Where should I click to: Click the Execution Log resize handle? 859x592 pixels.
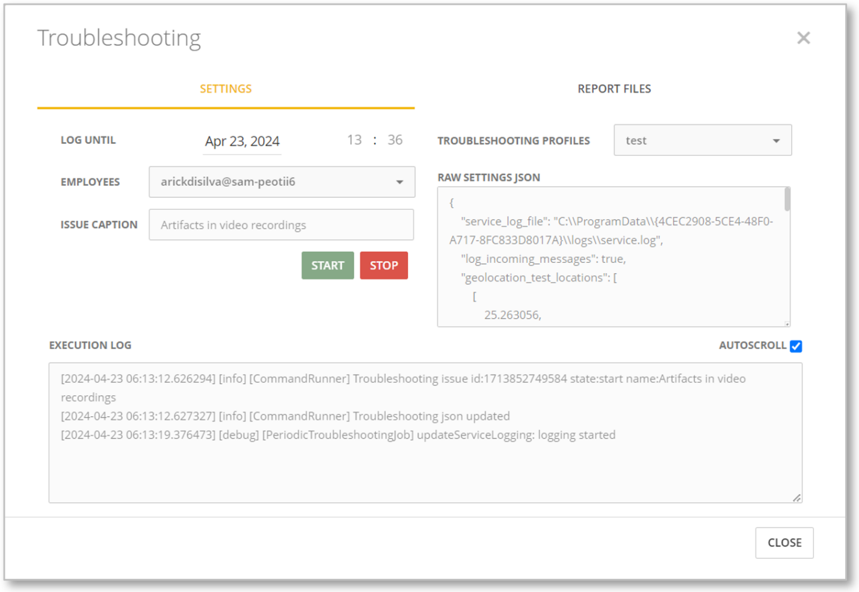(796, 498)
